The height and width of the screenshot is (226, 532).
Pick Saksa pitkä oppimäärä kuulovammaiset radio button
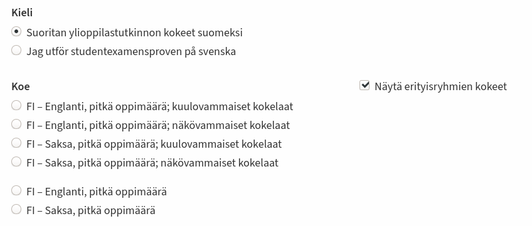16,143
